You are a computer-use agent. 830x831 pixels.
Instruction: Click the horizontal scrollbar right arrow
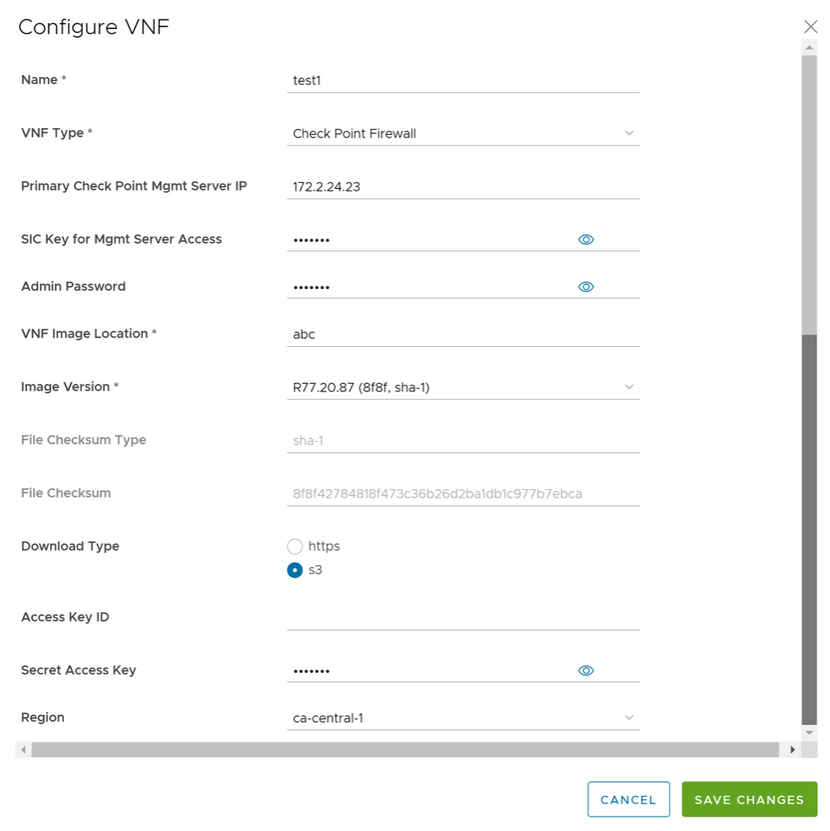tap(792, 750)
